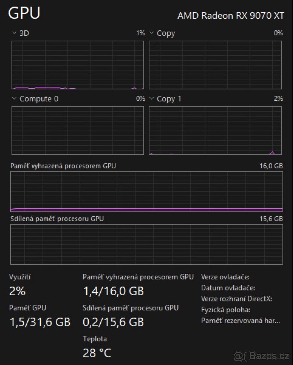
Task: Click the Verze rozhraní DirectX label
Action: (236, 299)
